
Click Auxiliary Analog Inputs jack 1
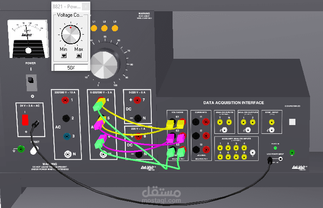220,148
